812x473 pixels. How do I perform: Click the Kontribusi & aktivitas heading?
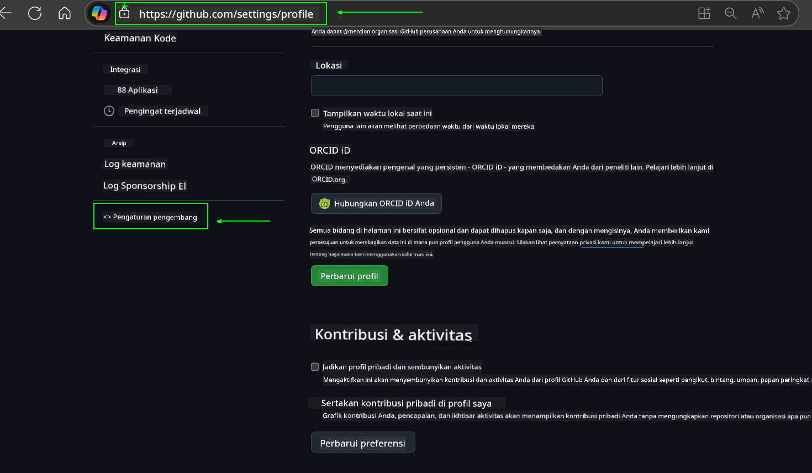(393, 334)
